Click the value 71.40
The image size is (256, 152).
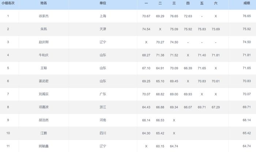[x=202, y=55]
